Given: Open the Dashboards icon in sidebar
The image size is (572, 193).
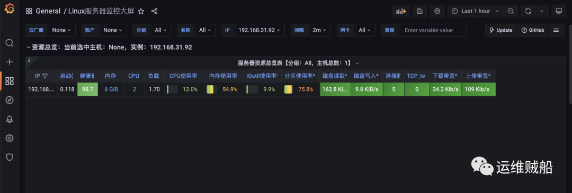Looking at the screenshot, I should pos(10,81).
